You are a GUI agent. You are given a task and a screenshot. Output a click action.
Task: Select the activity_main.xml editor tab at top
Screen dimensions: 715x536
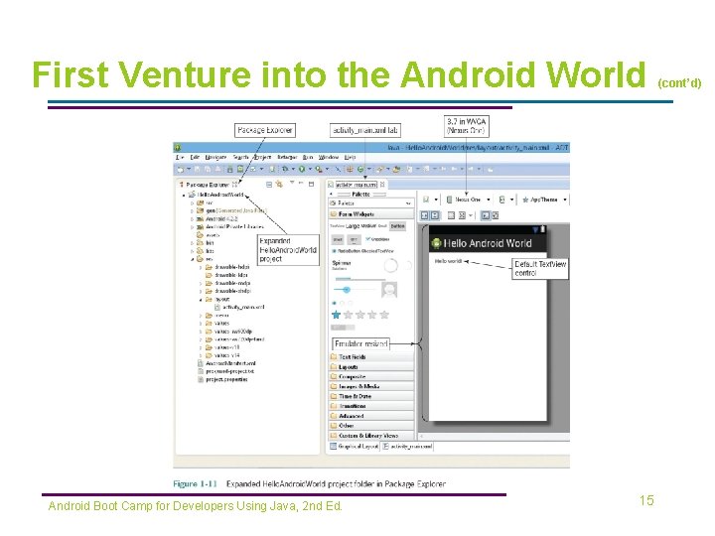click(x=357, y=185)
